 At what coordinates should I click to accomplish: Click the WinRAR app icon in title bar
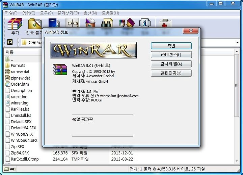click(x=5, y=5)
